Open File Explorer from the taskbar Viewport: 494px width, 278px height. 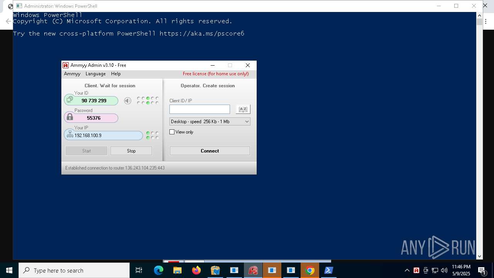click(x=178, y=270)
